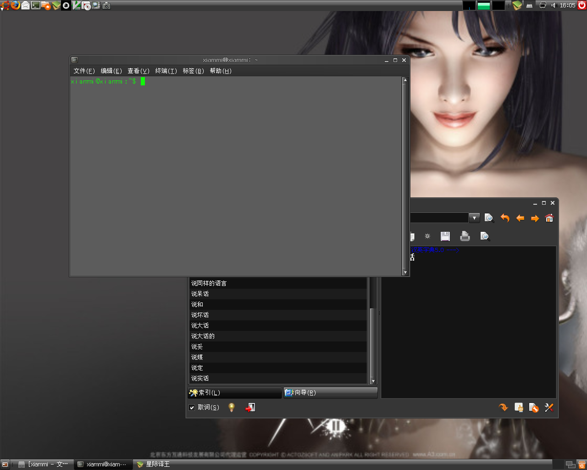
Task: Open the 文件(F) menu in terminal
Action: click(84, 71)
